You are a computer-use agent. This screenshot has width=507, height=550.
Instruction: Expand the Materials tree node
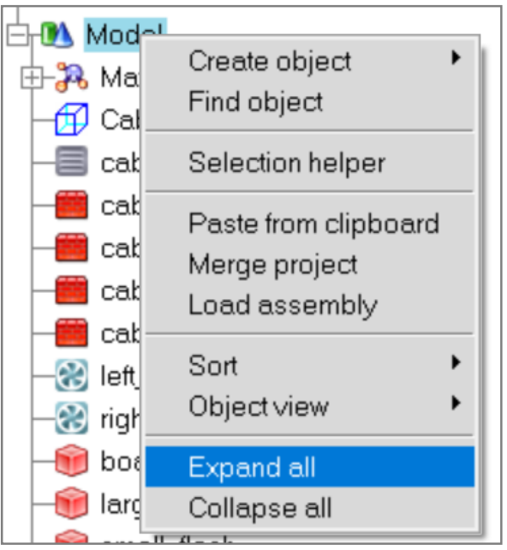[32, 77]
